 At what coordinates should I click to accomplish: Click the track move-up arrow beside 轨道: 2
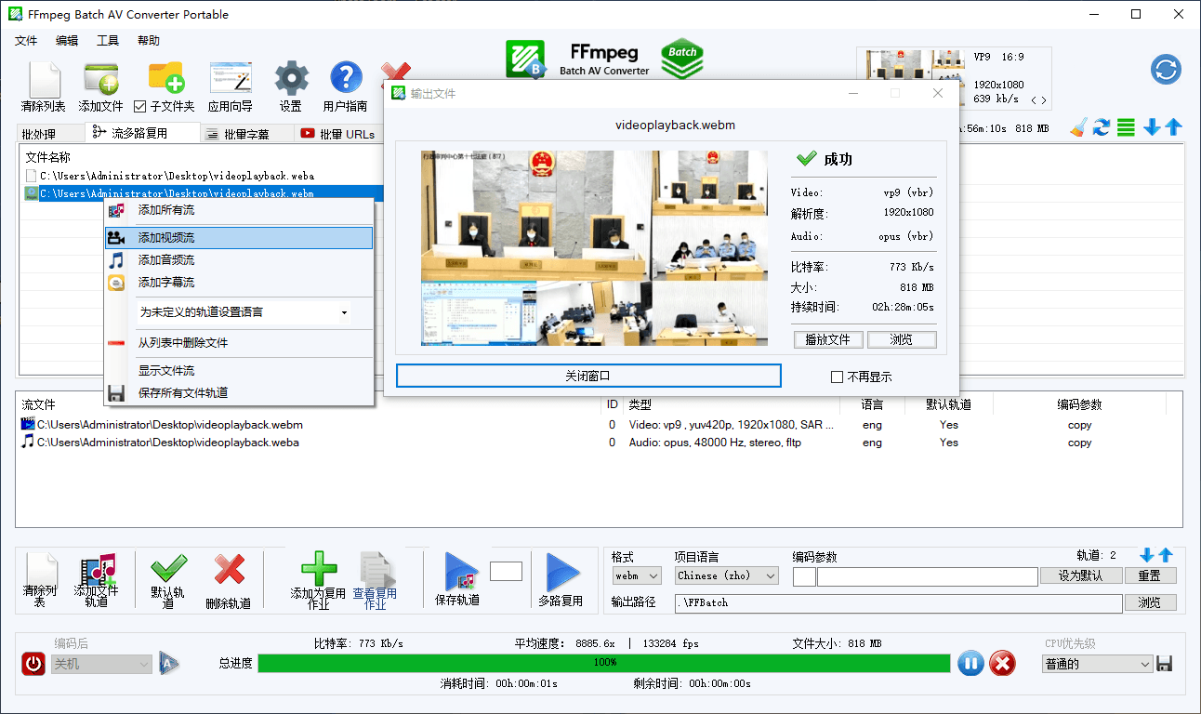[1166, 555]
